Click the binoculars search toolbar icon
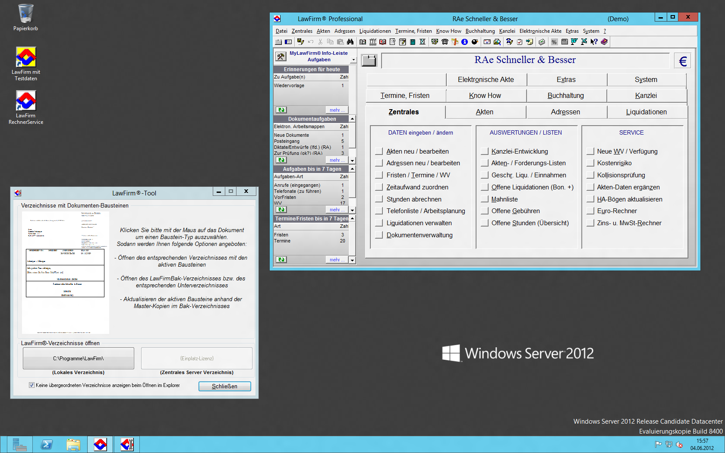The image size is (725, 453). 350,42
